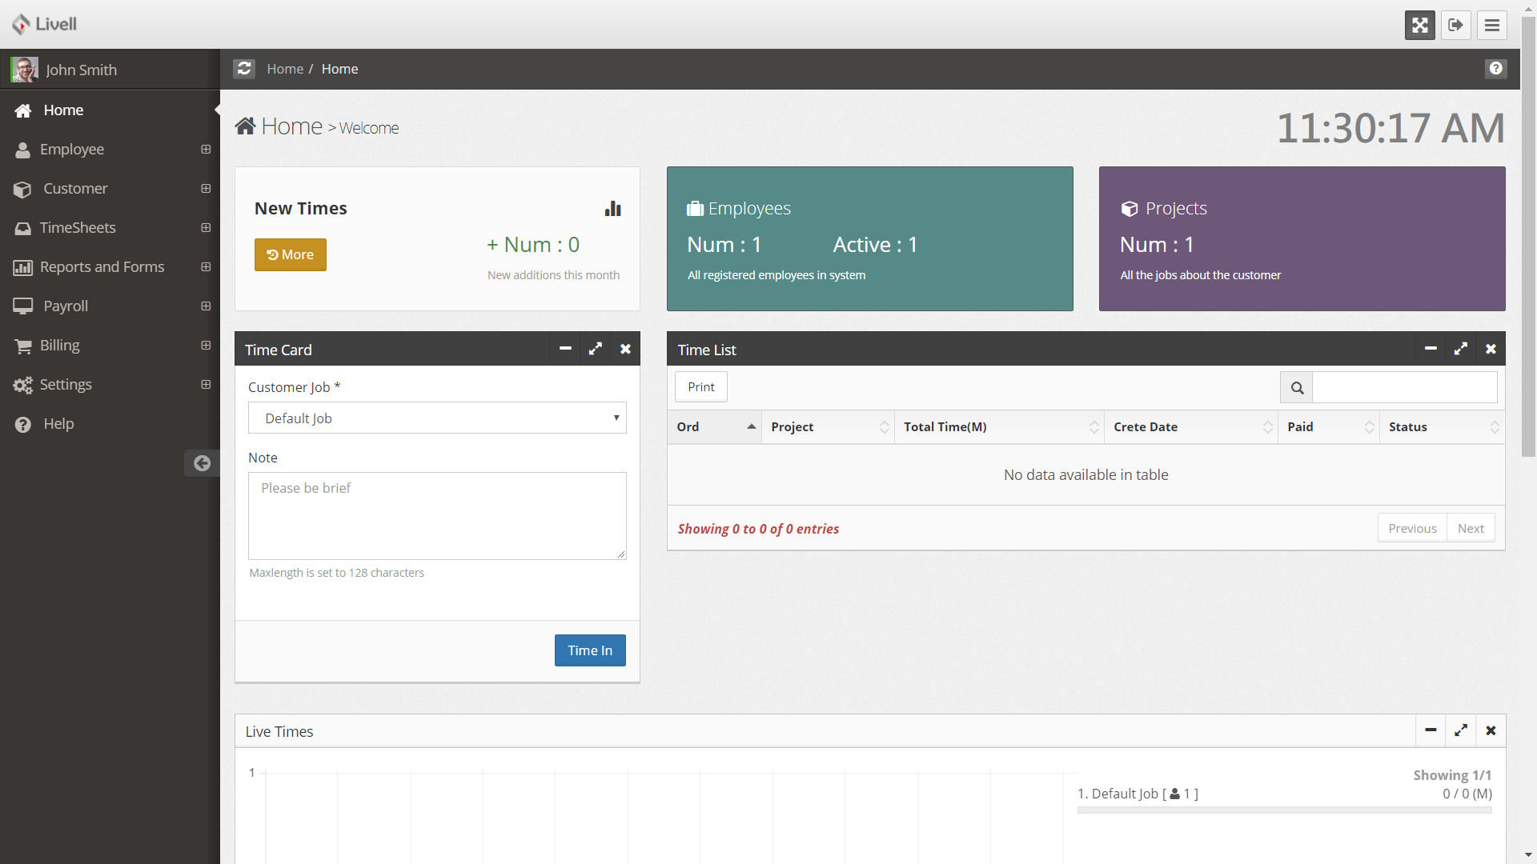The height and width of the screenshot is (864, 1537).
Task: Open the Billing sidebar menu
Action: pyautogui.click(x=110, y=346)
